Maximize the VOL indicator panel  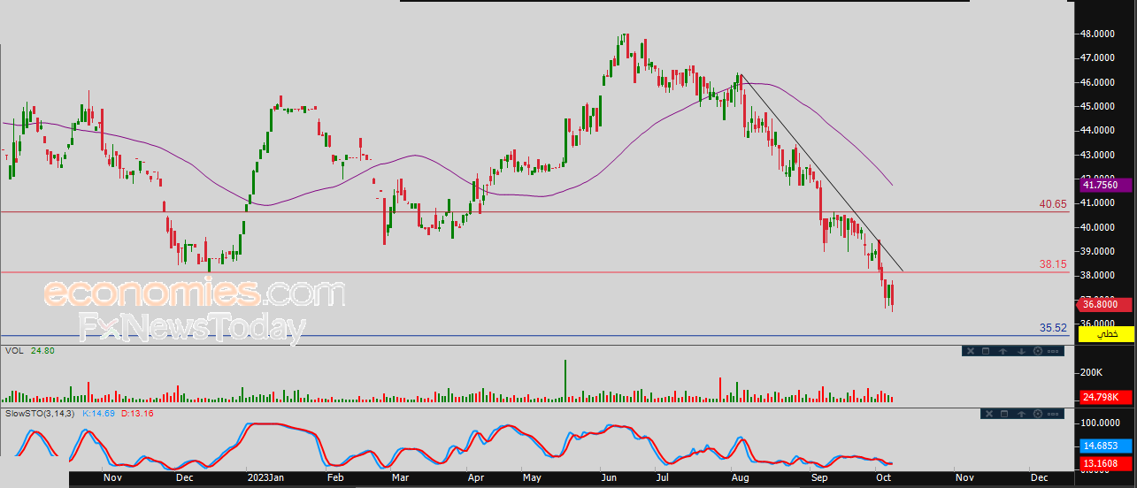pyautogui.click(x=986, y=351)
